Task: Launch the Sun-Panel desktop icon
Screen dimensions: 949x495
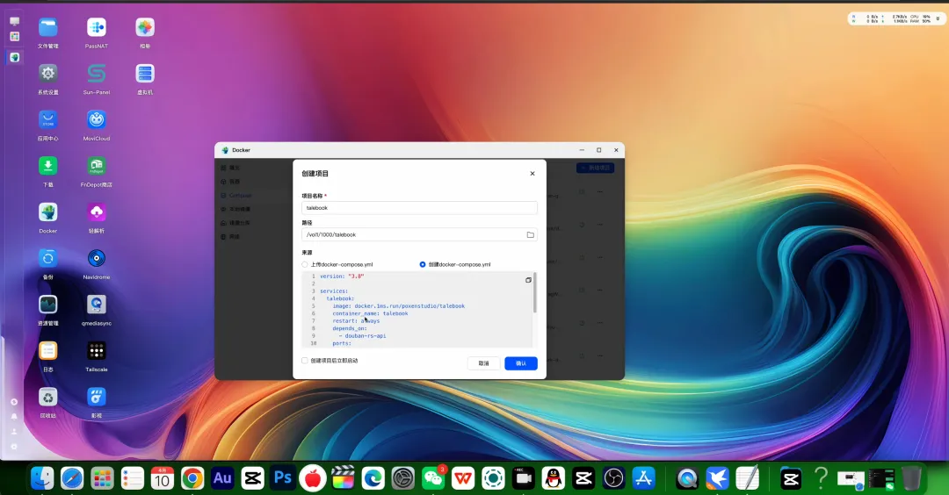Action: coord(97,74)
